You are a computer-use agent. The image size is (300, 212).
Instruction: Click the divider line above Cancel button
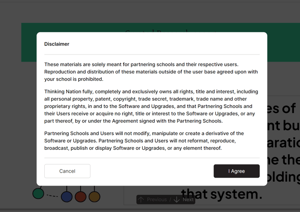click(x=152, y=158)
